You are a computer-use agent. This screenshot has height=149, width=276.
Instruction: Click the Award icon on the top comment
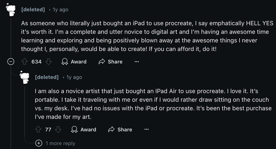65,62
